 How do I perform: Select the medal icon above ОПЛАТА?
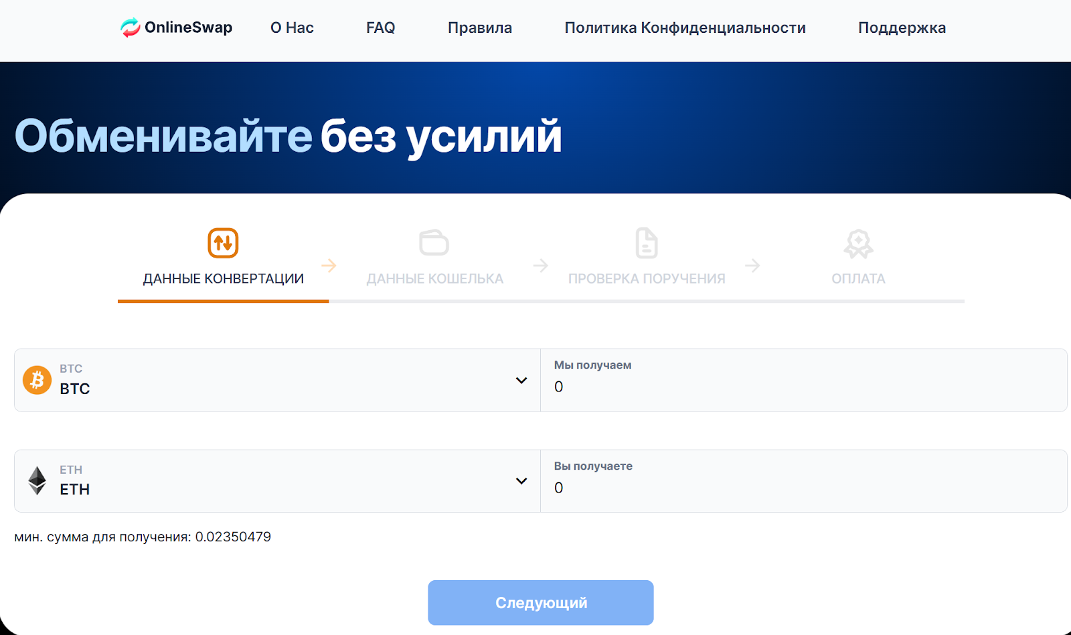(x=858, y=244)
